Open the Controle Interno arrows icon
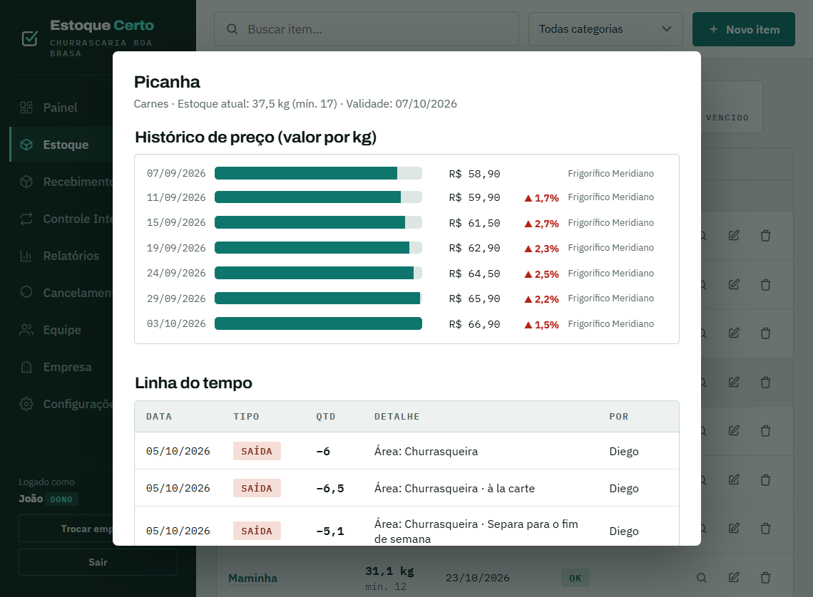This screenshot has width=813, height=597. 26,219
